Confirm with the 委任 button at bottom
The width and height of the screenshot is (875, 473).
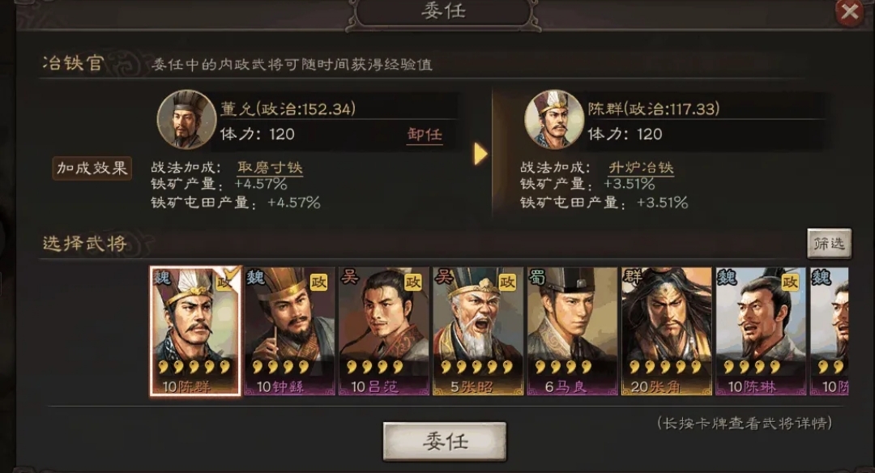pyautogui.click(x=445, y=441)
